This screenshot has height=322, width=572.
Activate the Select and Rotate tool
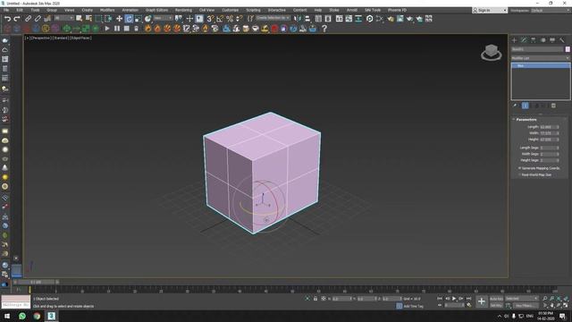(129, 19)
